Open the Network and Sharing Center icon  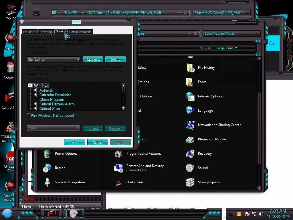(x=190, y=125)
